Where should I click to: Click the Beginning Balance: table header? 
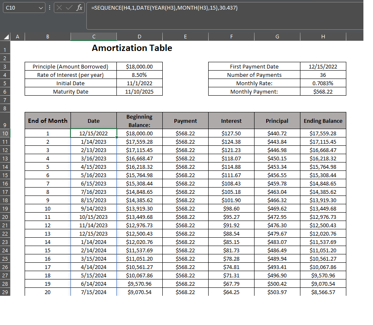139,121
